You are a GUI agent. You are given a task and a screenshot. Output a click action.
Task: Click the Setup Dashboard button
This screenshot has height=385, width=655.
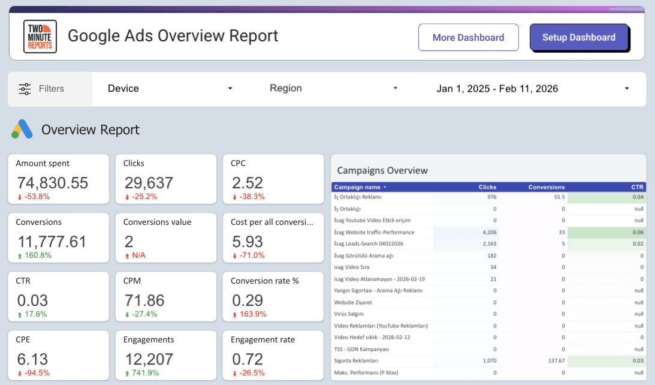click(579, 37)
